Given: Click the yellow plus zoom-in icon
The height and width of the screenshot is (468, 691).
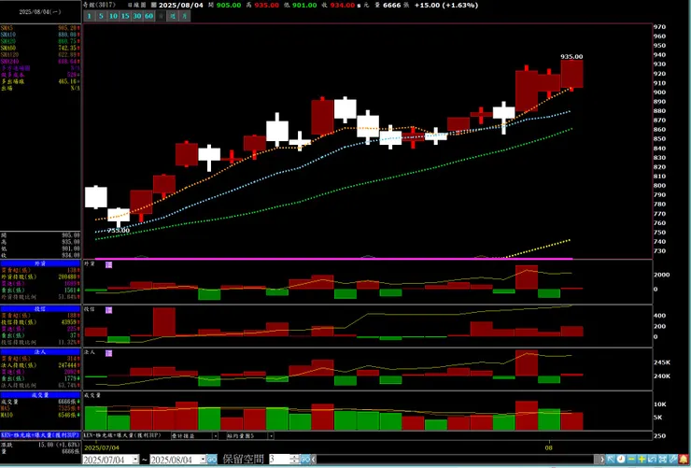Looking at the screenshot, I should coord(642,460).
